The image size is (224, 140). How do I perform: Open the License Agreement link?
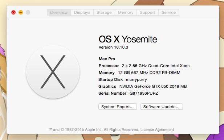pos(157,129)
